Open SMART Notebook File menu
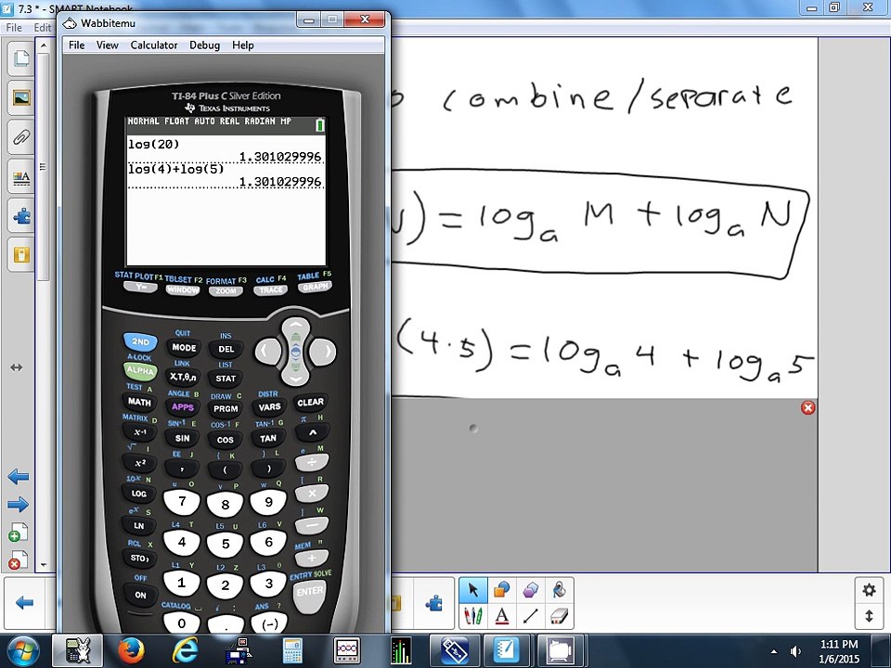The height and width of the screenshot is (668, 891). tap(14, 27)
